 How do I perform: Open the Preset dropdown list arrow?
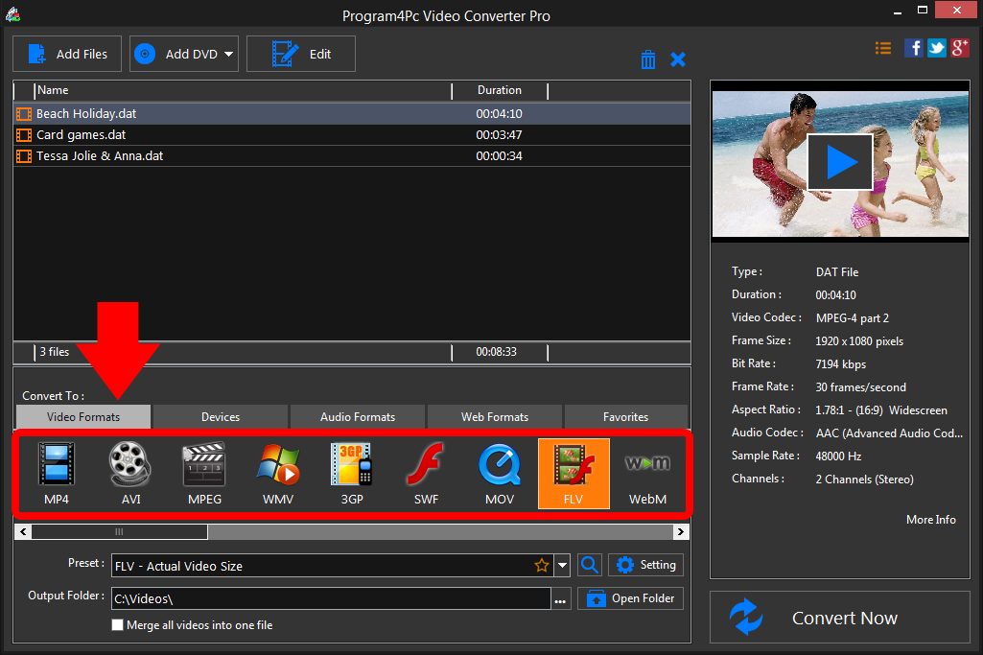[x=563, y=566]
